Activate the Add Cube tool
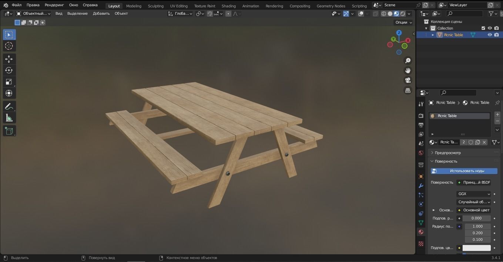503x262 pixels. (x=9, y=131)
